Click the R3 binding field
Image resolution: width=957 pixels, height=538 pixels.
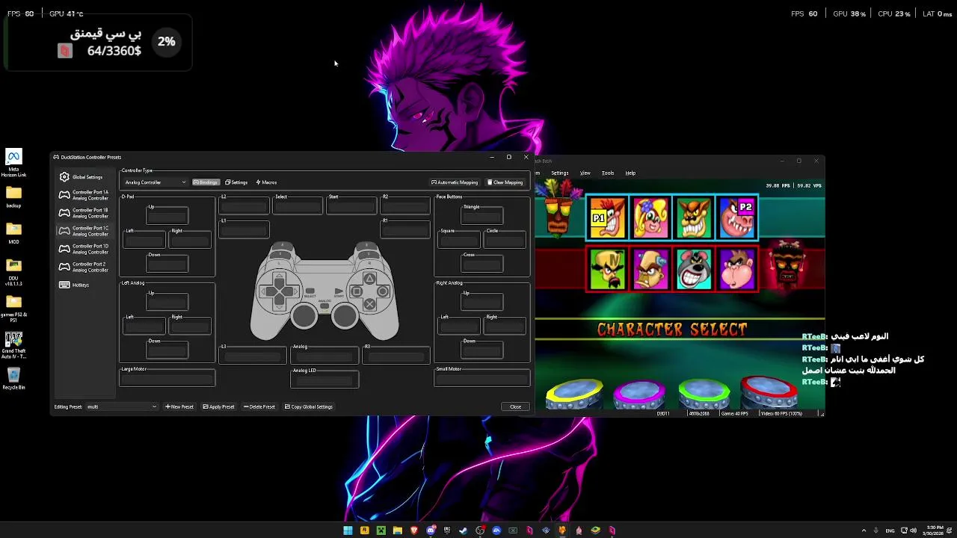pos(396,356)
